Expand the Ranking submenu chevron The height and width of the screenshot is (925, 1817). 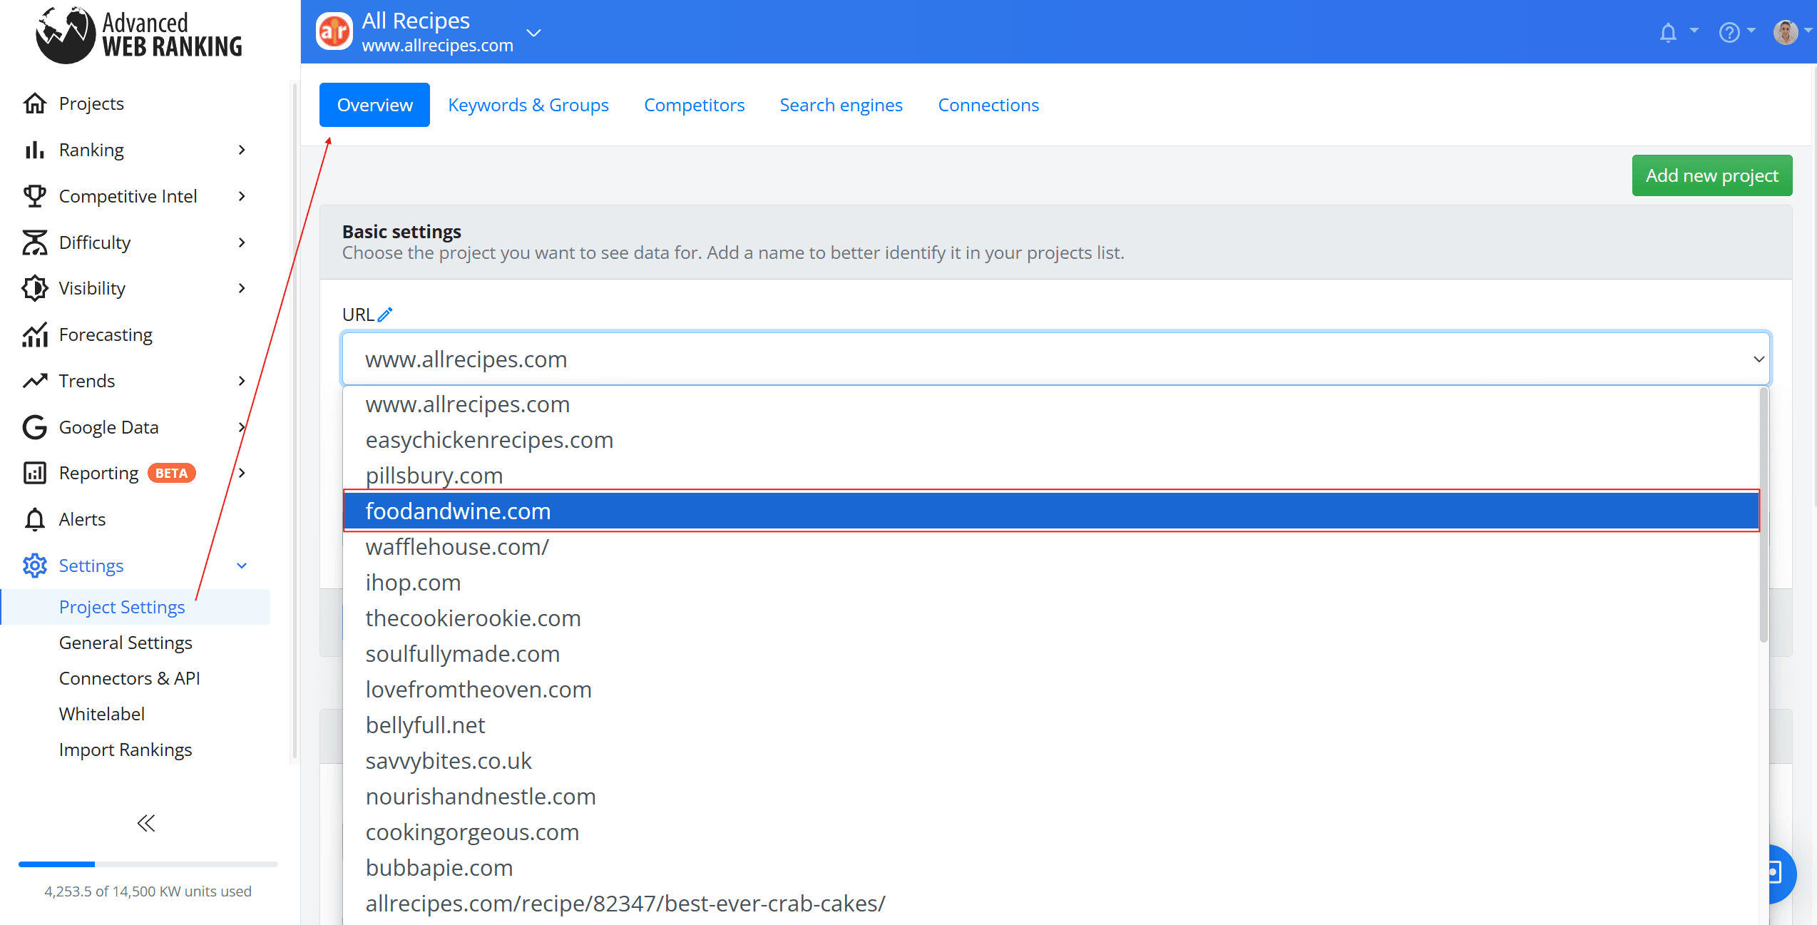242,150
